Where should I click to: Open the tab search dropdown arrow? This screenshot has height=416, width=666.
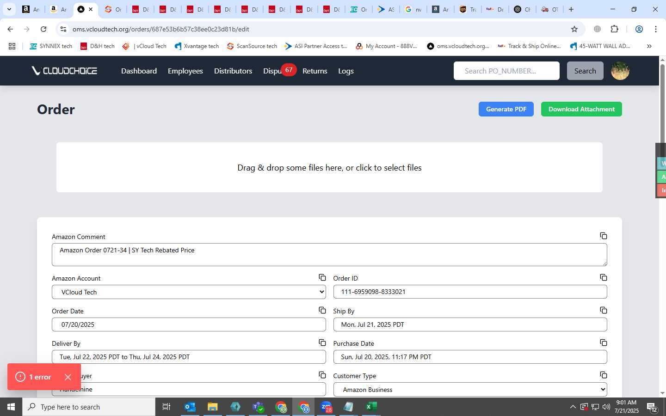(x=9, y=9)
